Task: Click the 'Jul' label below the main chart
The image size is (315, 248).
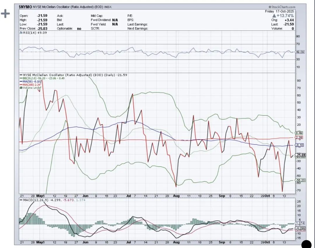Action: point(129,196)
